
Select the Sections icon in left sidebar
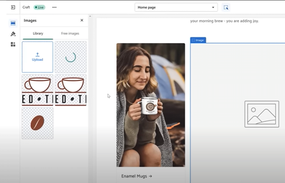[x=13, y=23]
